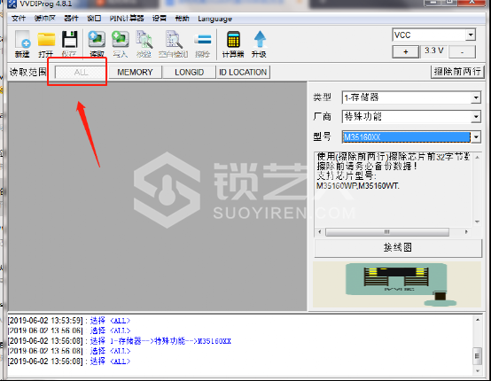Select the ALL read range toggle
This screenshot has height=381, width=491.
coord(81,73)
